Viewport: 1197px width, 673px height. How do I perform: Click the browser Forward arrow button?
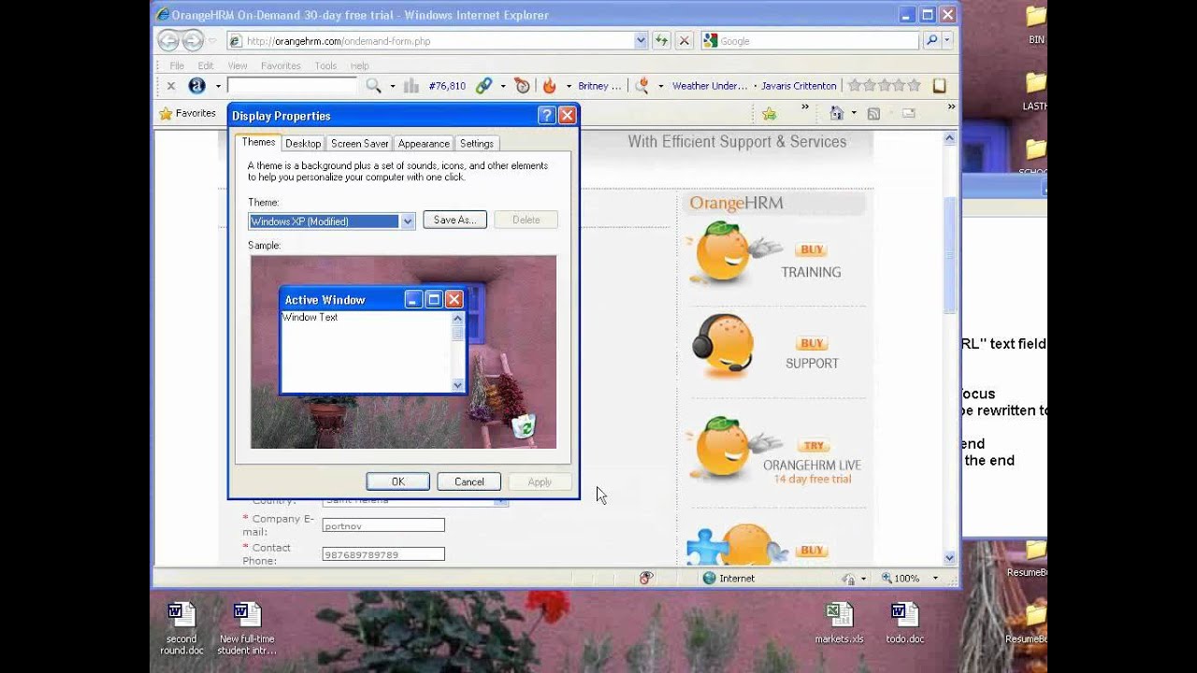pos(193,40)
